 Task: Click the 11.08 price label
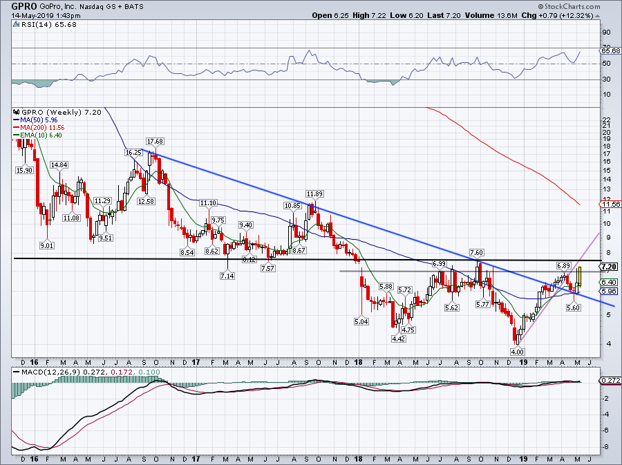(x=71, y=218)
